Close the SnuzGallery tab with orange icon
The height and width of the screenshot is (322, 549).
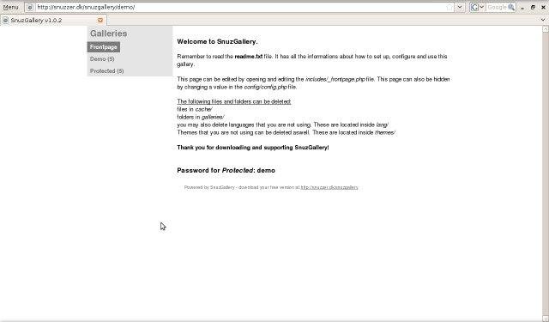coord(100,21)
